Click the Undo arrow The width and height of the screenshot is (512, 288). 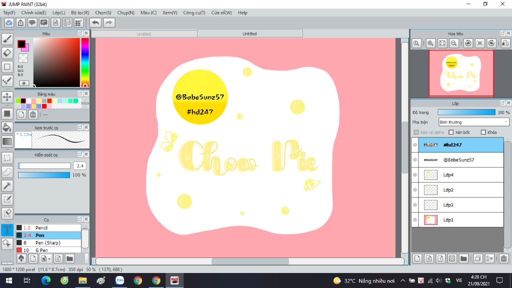[x=95, y=22]
